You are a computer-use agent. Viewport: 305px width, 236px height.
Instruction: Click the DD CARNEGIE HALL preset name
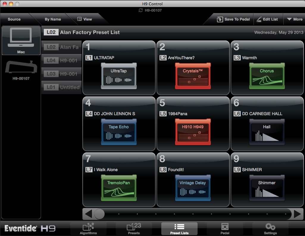coord(262,114)
